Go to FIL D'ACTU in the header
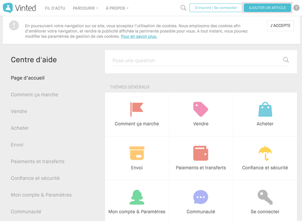This screenshot has height=221, width=302. (x=55, y=8)
